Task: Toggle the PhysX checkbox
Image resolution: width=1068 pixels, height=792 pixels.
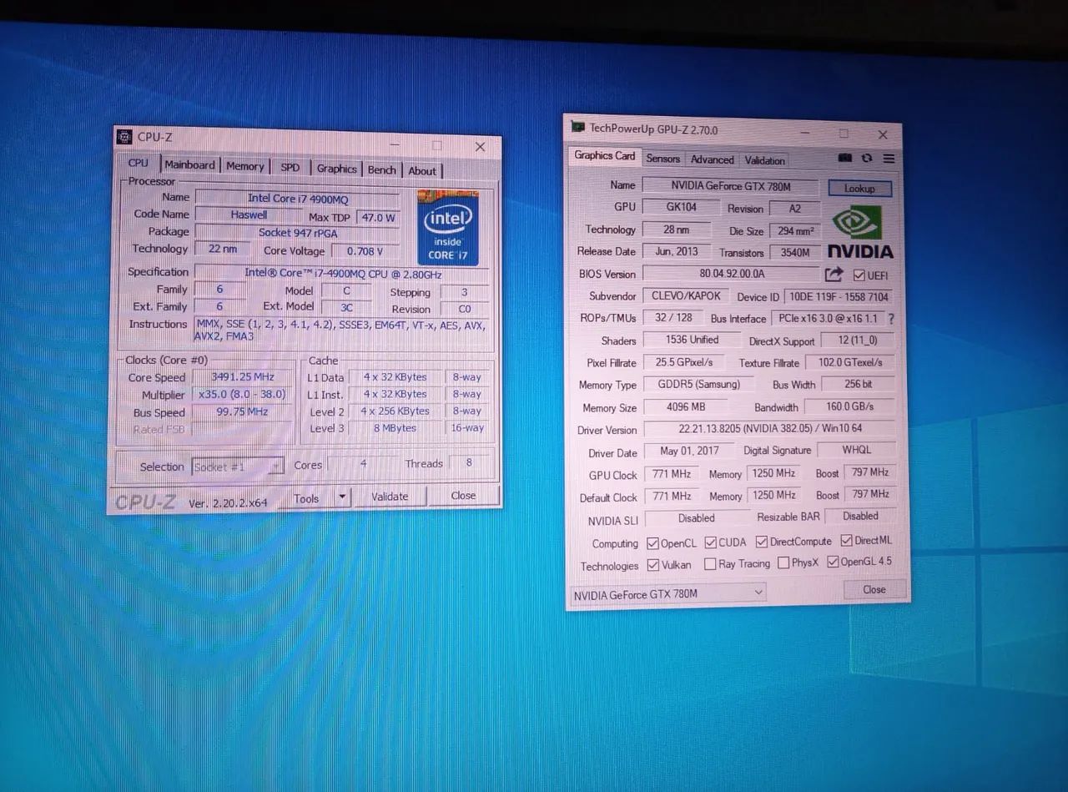Action: coord(783,563)
